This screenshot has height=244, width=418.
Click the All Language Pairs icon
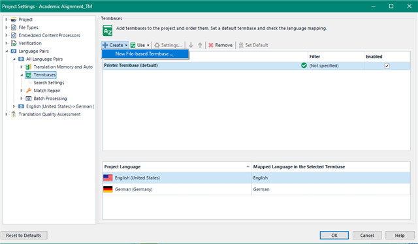tap(21, 59)
